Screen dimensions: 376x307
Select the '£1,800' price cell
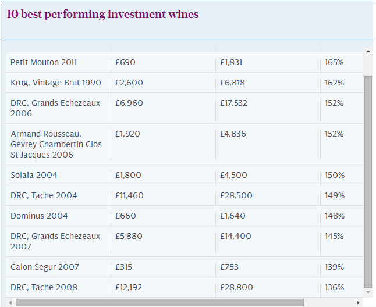click(163, 175)
